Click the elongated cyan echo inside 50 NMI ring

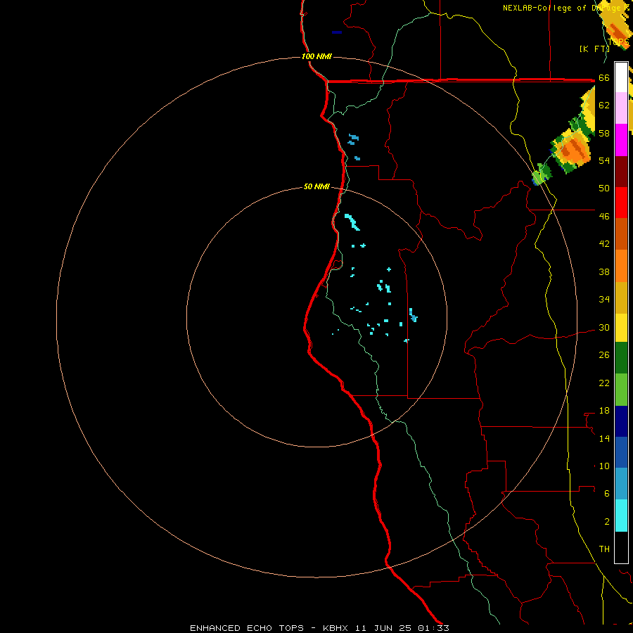pos(352,222)
